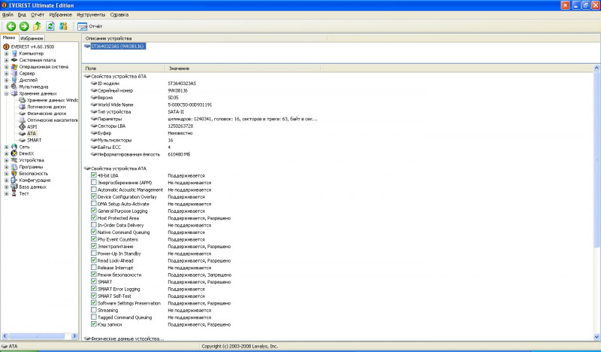Image resolution: width=601 pixels, height=352 pixels.
Task: Select Системная плата in the tree
Action: pos(37,60)
